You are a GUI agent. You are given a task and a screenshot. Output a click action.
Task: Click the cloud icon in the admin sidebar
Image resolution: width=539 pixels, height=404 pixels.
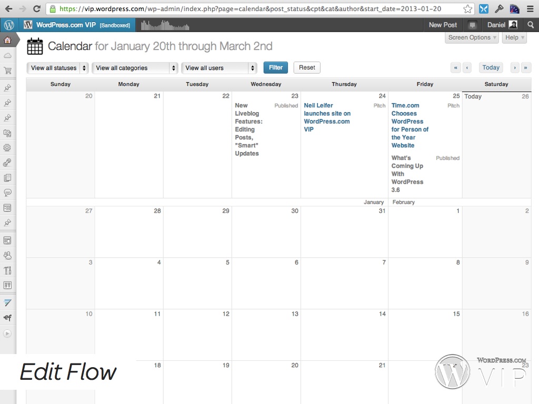point(7,56)
